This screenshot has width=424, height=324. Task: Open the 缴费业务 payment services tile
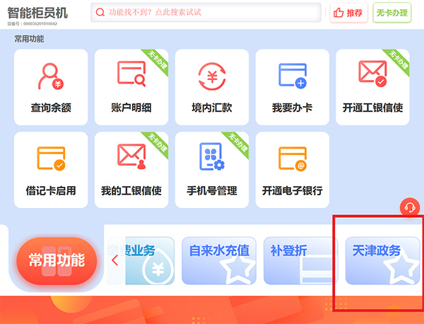(x=141, y=260)
